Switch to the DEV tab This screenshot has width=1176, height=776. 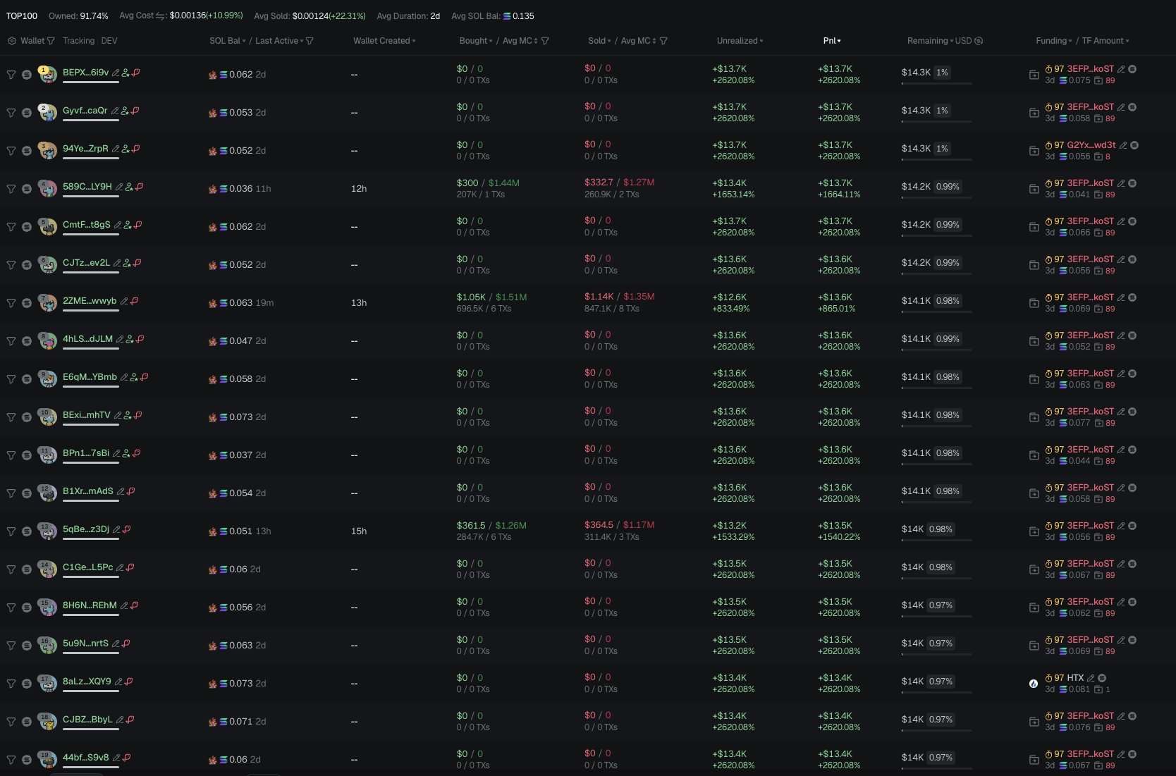tap(109, 41)
